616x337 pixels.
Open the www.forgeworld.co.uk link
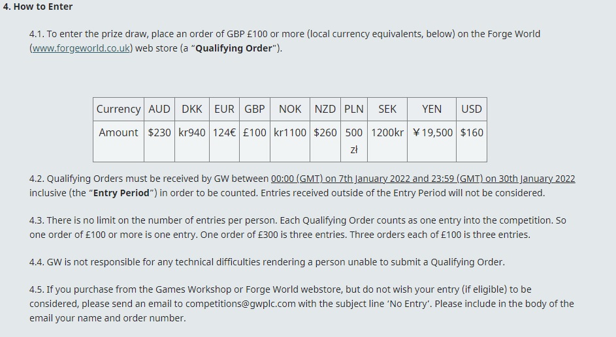click(x=81, y=48)
